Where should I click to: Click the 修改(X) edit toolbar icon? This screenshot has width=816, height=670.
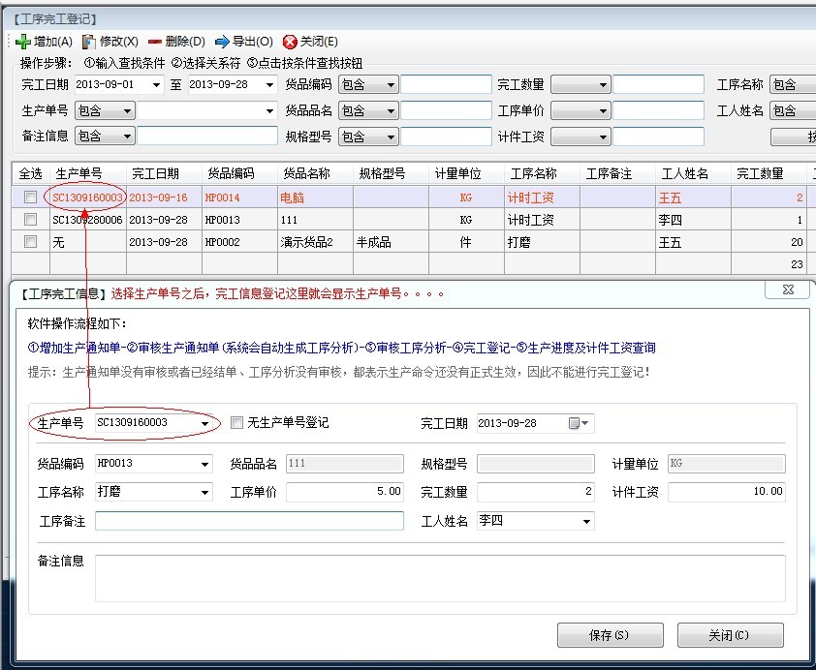(90, 42)
